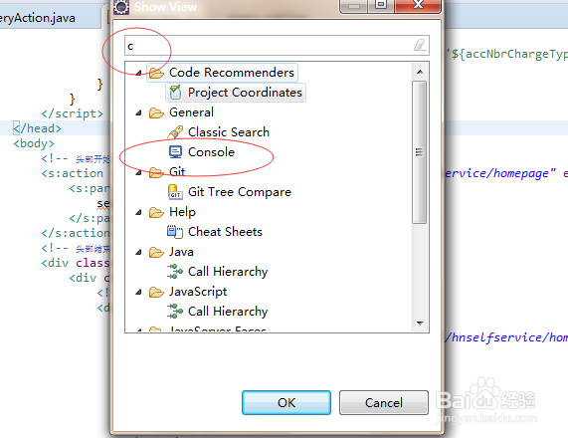Screen dimensions: 568x438
Task: Click the Java folder icon
Action: [x=156, y=252]
